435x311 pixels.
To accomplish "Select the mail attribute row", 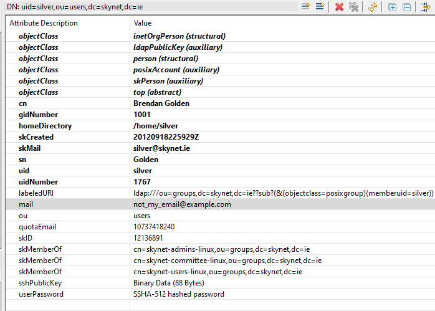I will coord(26,204).
